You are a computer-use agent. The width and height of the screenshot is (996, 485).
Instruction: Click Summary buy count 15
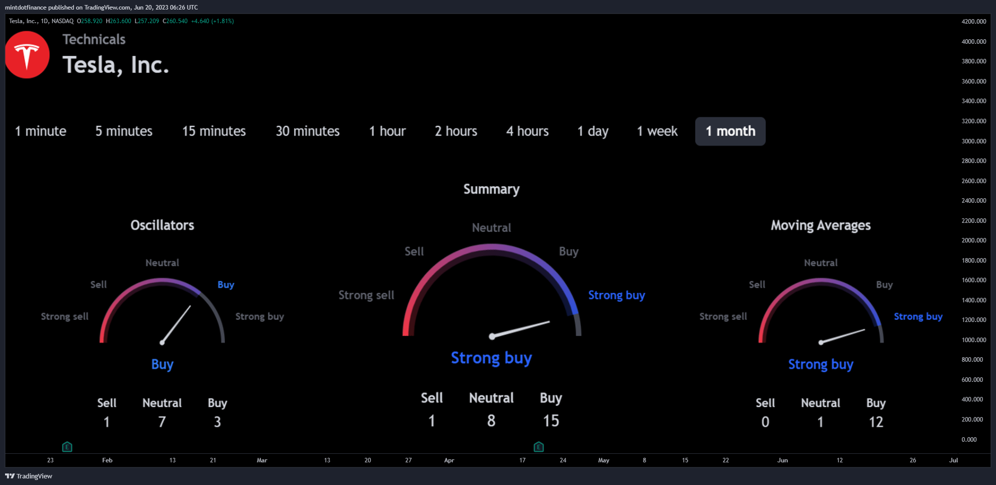coord(551,421)
